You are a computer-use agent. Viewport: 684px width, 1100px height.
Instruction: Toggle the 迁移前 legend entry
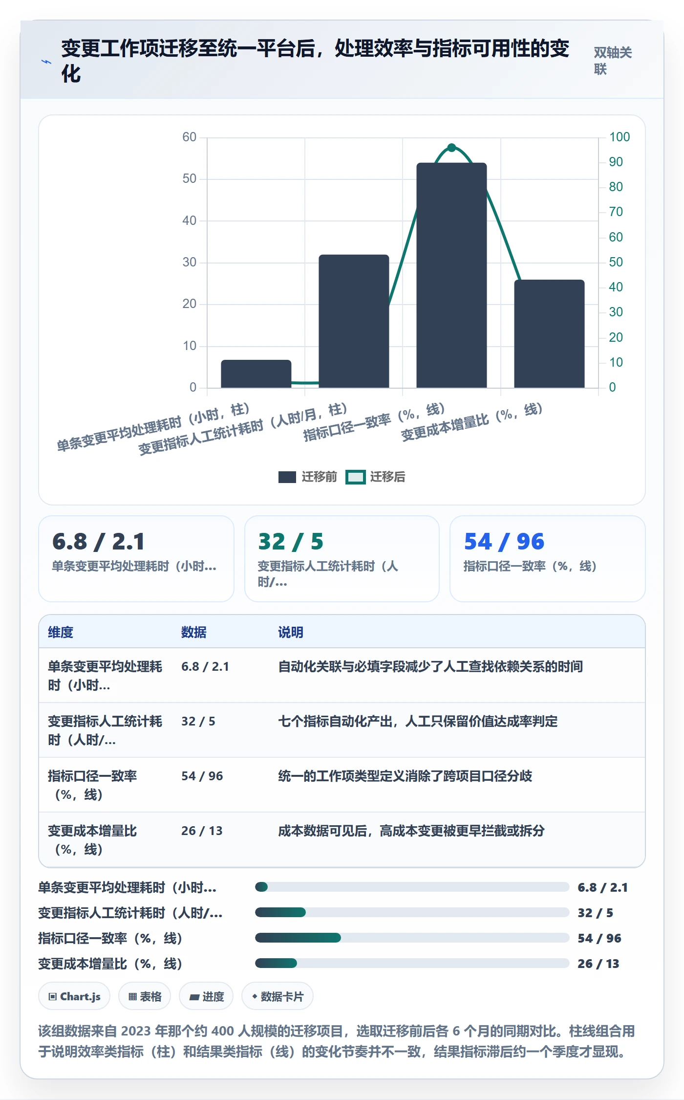[x=307, y=477]
